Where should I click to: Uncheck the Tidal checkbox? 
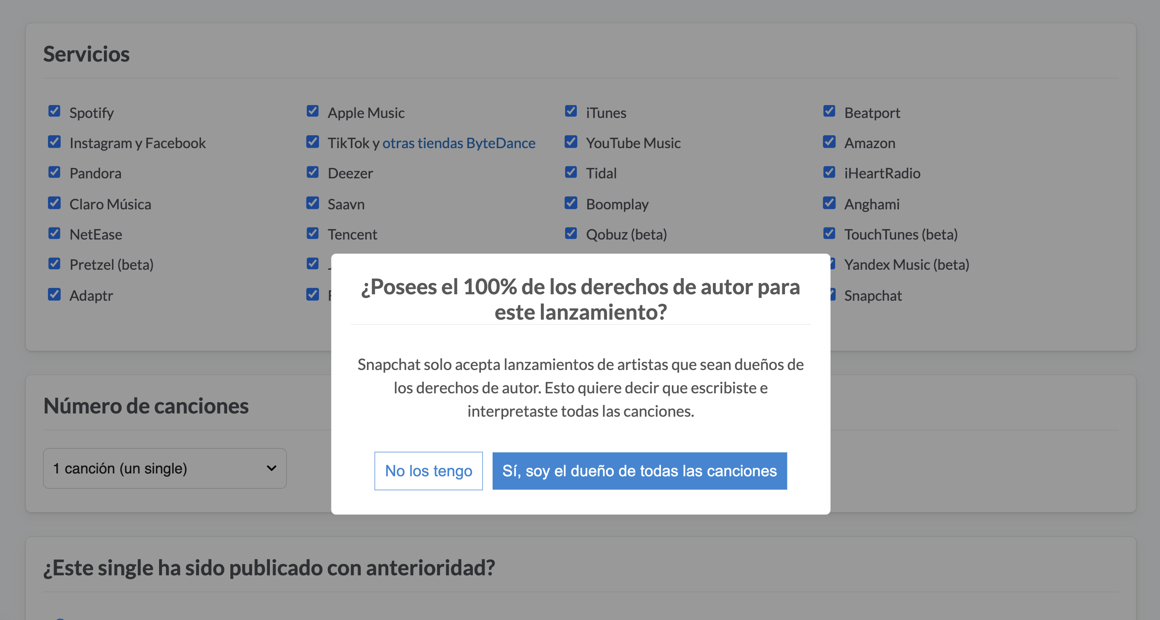[x=571, y=172]
